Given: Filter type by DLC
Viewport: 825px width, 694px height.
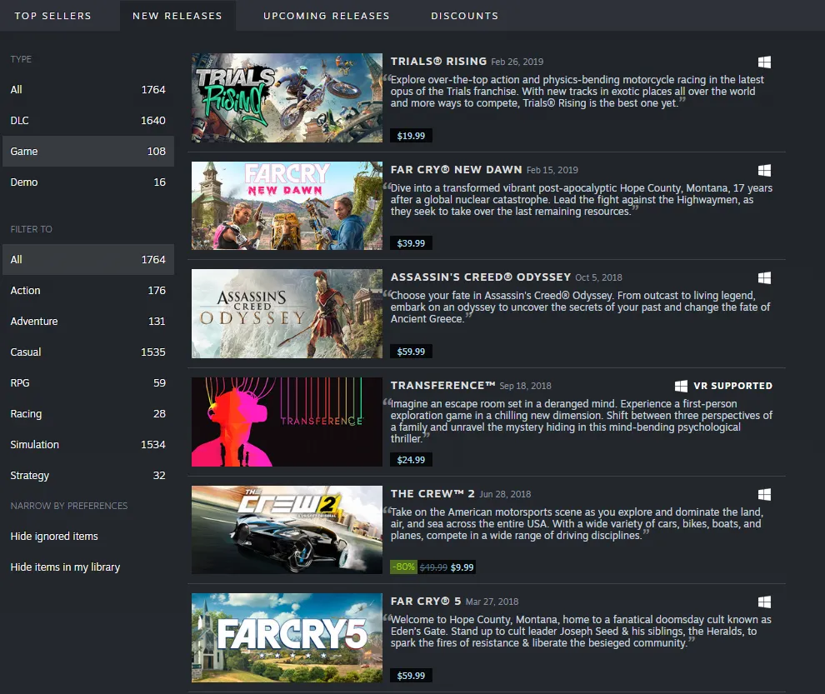Looking at the screenshot, I should click(x=87, y=121).
